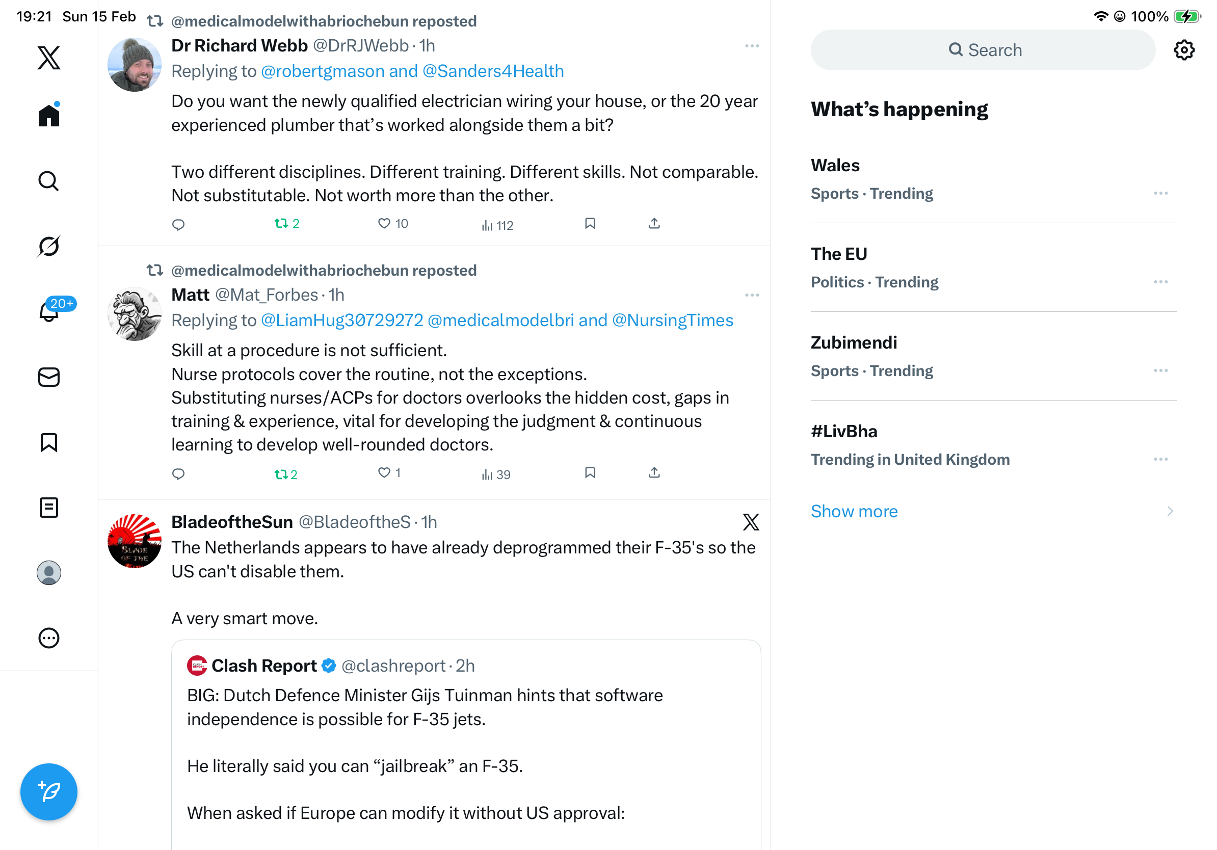
Task: Show more trending topics
Action: tap(854, 511)
